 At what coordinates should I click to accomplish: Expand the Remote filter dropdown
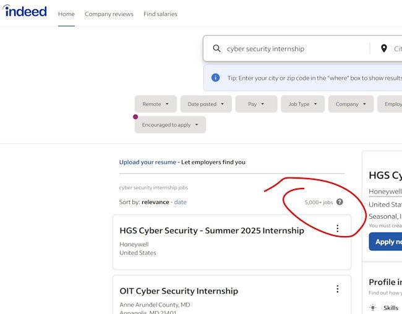[156, 104]
